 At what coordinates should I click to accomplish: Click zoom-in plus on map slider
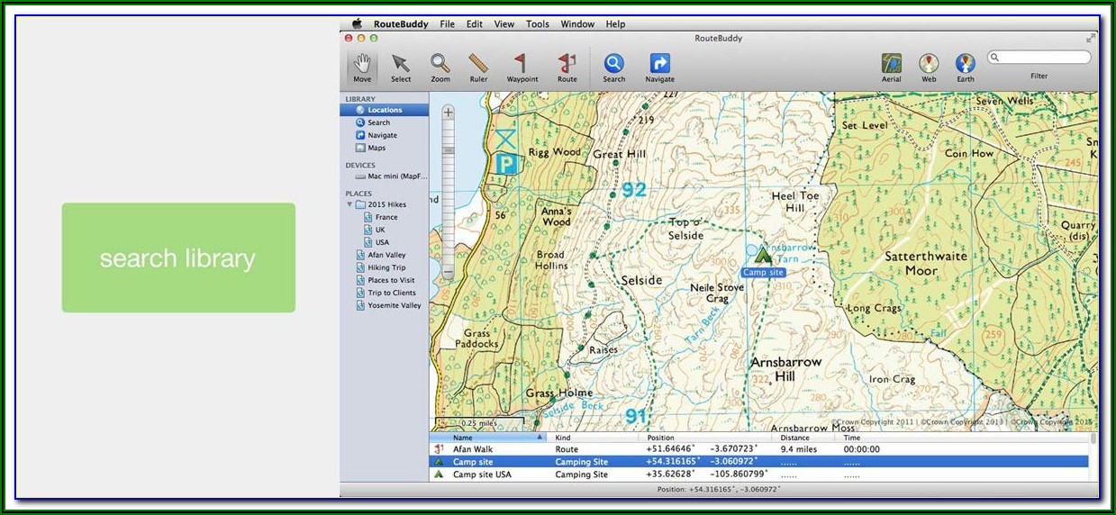pyautogui.click(x=448, y=113)
